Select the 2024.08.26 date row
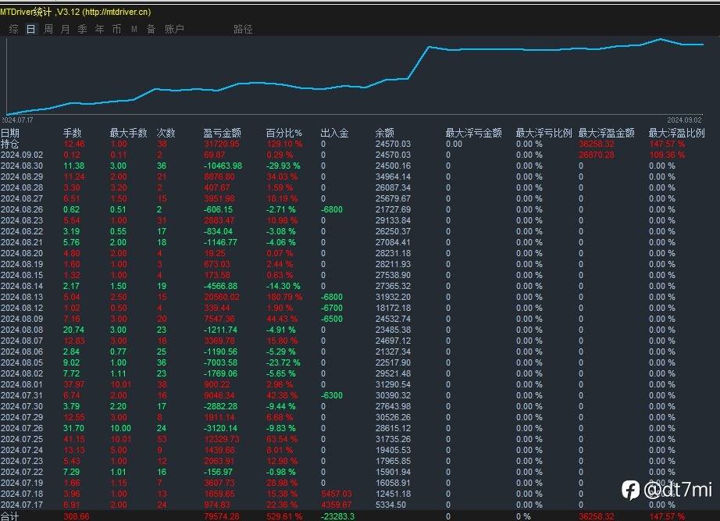720x521 pixels. (x=22, y=209)
